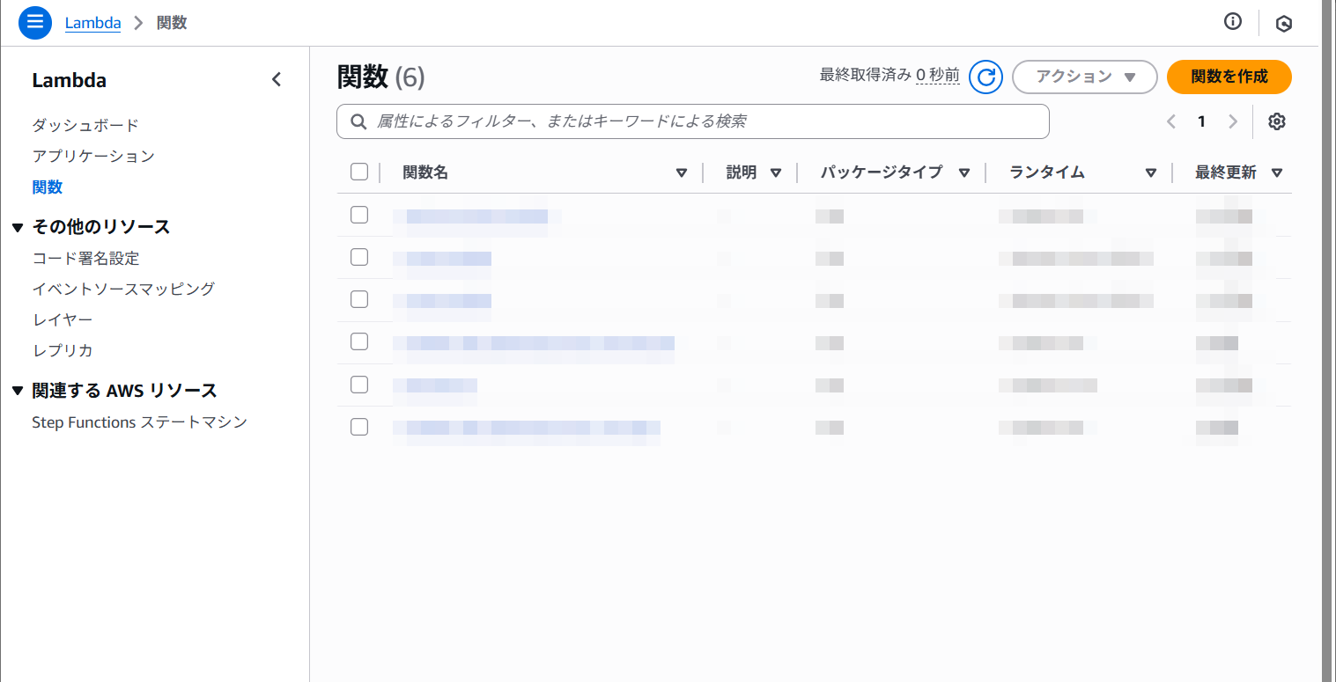Open the アクション dropdown
This screenshot has width=1336, height=682.
1084,77
